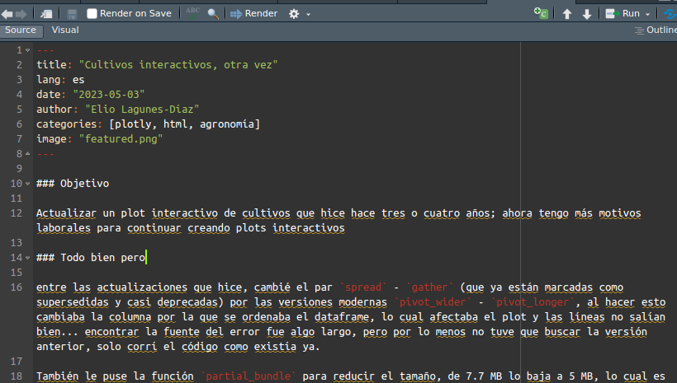This screenshot has width=677, height=383.
Task: Place cursor in '### Objetivo' heading
Action: 73,184
